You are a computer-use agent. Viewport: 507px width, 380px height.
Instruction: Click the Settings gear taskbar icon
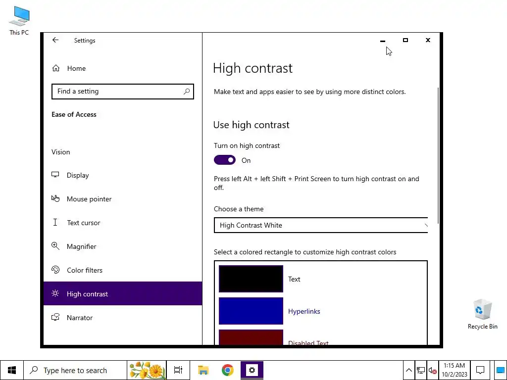tap(252, 370)
